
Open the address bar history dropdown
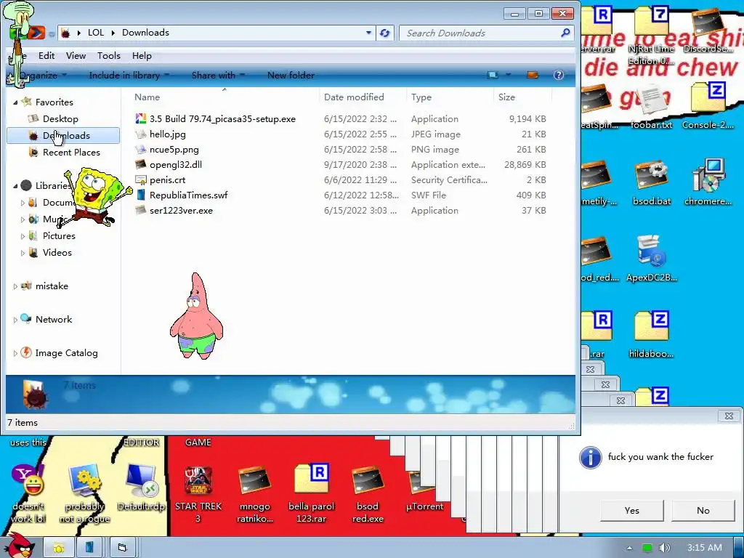[x=368, y=33]
